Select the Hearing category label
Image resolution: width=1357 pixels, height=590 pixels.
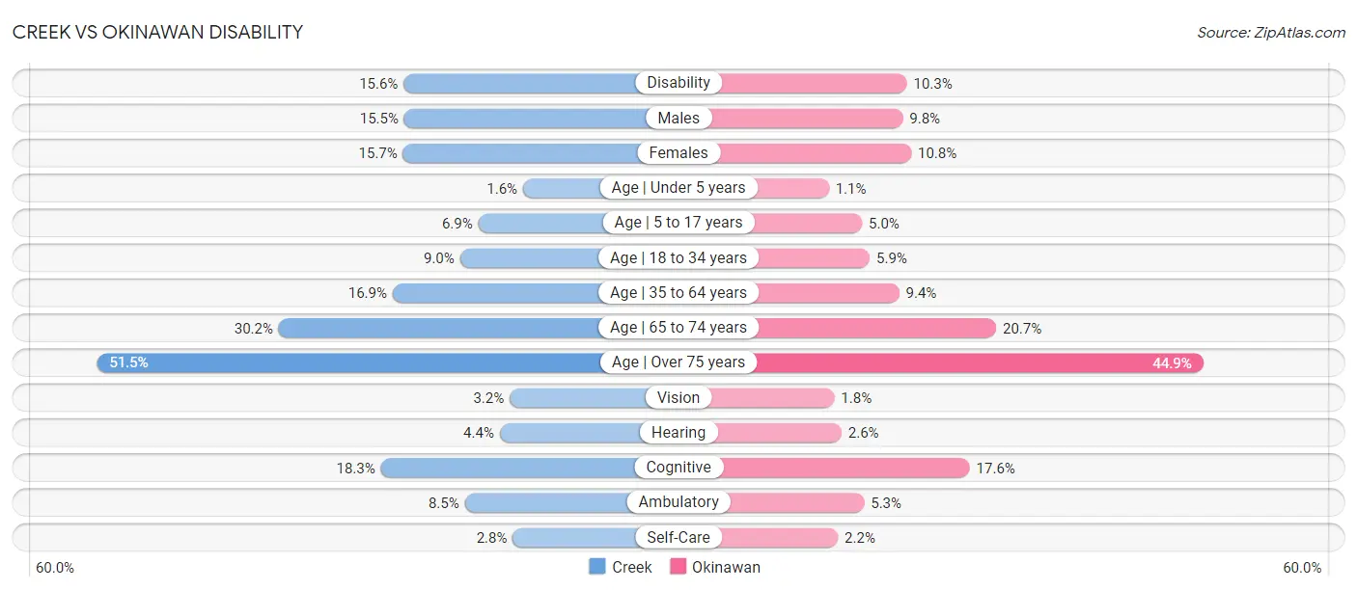tap(678, 433)
